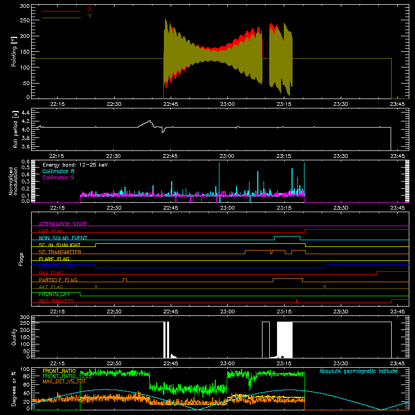Click the 80 tick on the Degrees axis
The width and height of the screenshot is (415, 415).
click(x=27, y=376)
